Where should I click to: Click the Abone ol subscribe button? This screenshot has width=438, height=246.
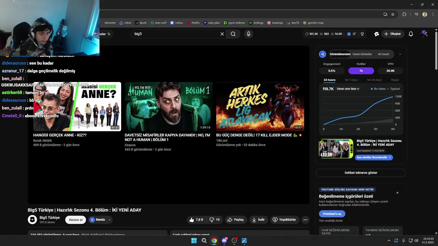tap(76, 220)
